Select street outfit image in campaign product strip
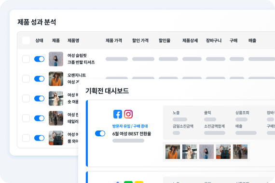 (x=240, y=152)
